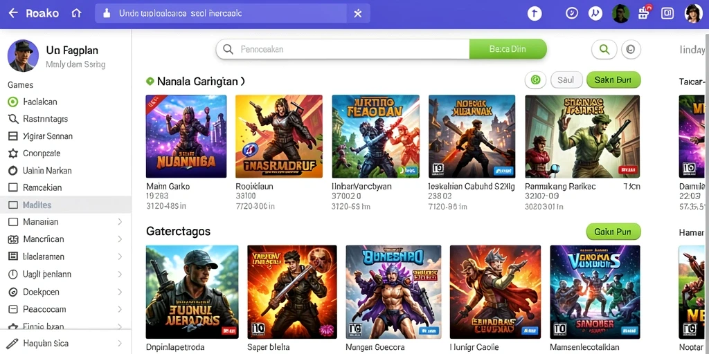Screen dimensions: 709x354
Task: Open the Ramnakang Rarikac game thumbnail
Action: coord(582,136)
